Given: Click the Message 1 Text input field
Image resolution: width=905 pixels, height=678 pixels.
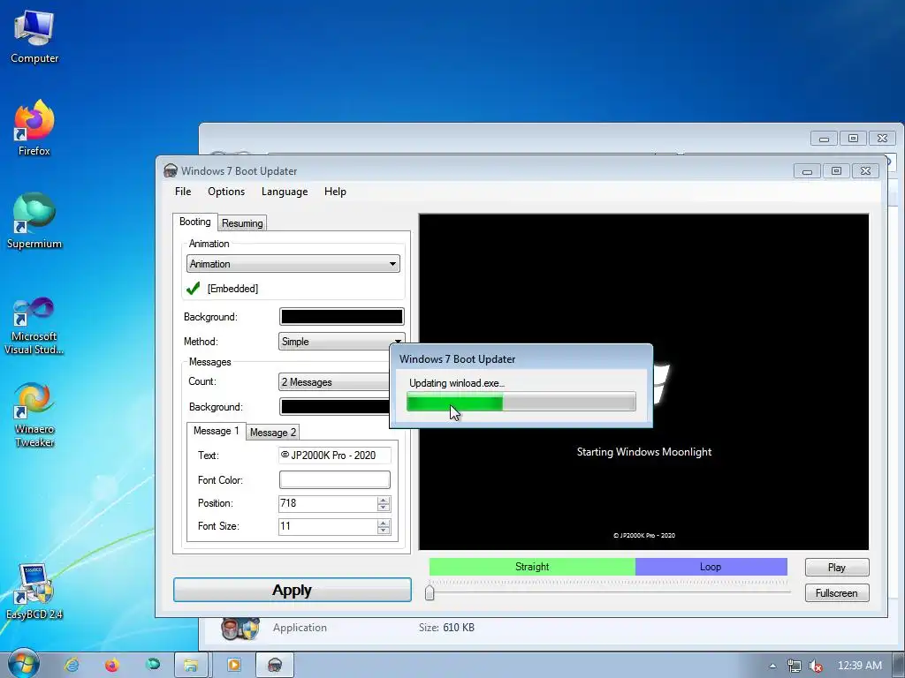Looking at the screenshot, I should pyautogui.click(x=335, y=456).
